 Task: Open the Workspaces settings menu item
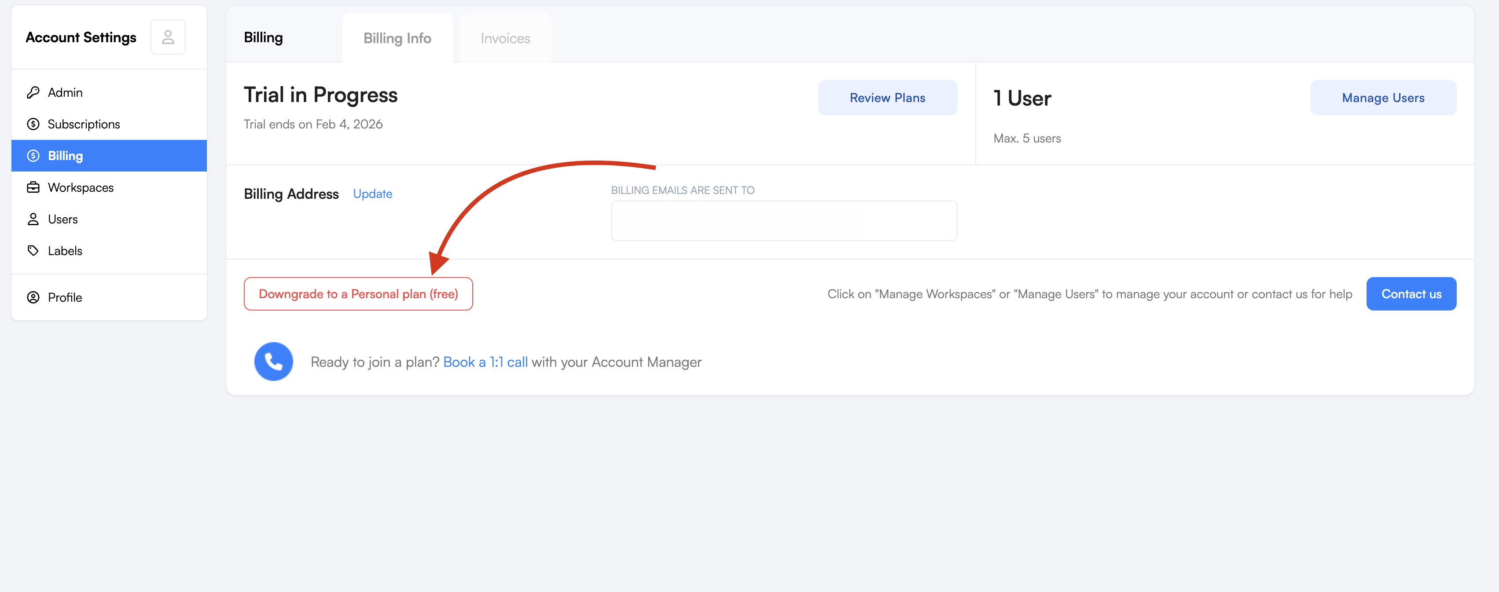(x=80, y=187)
